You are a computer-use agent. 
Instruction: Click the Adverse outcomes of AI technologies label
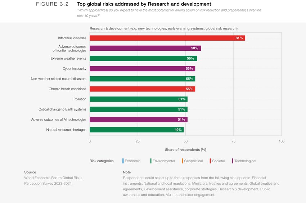pos(59,119)
